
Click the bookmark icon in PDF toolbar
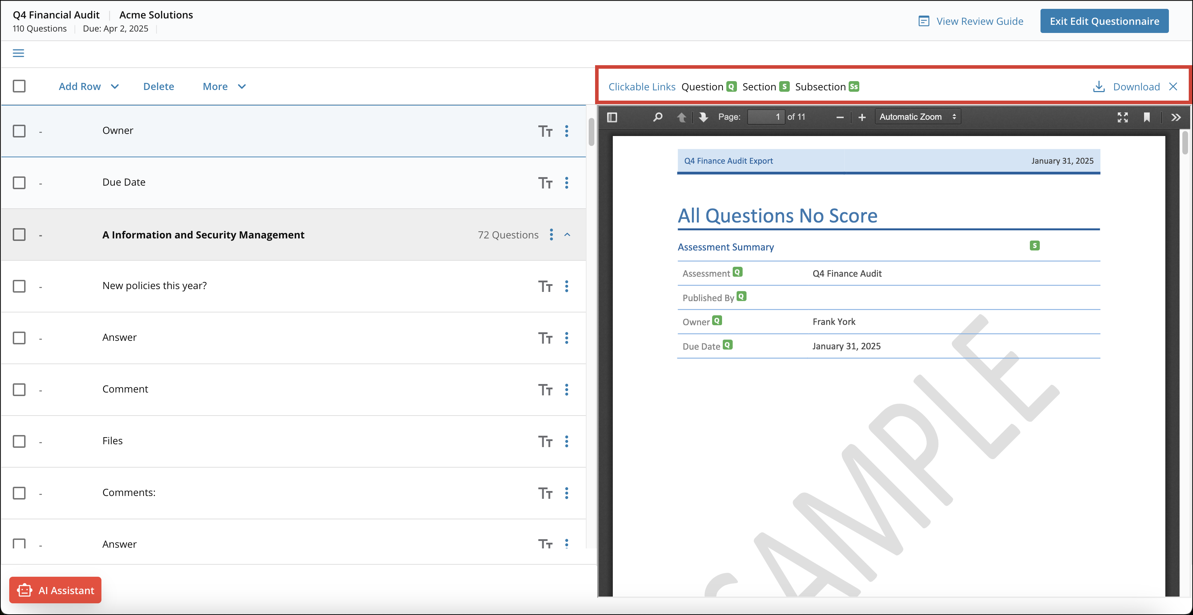(x=1147, y=117)
